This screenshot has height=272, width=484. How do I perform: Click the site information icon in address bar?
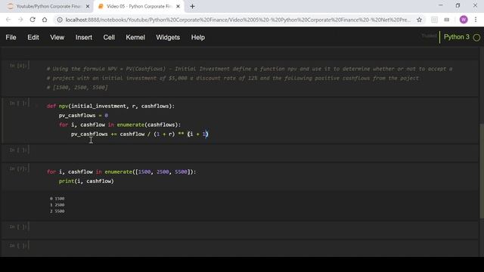(60, 20)
